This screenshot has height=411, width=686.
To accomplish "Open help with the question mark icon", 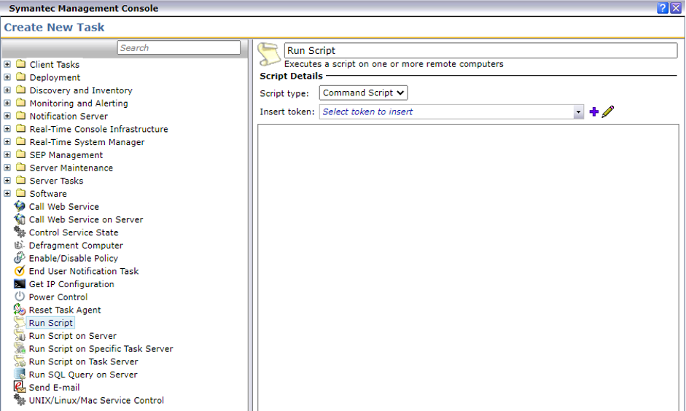I will 663,8.
